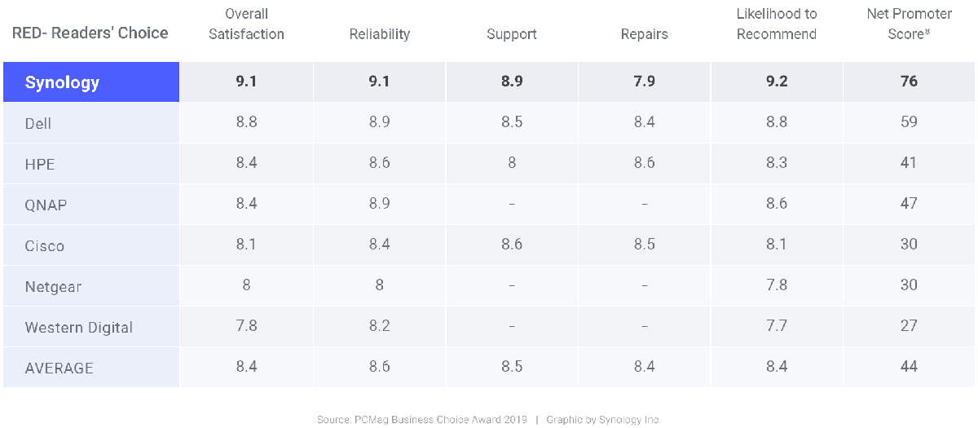Click the Support column header
Screen dimensions: 978x428
coord(512,34)
